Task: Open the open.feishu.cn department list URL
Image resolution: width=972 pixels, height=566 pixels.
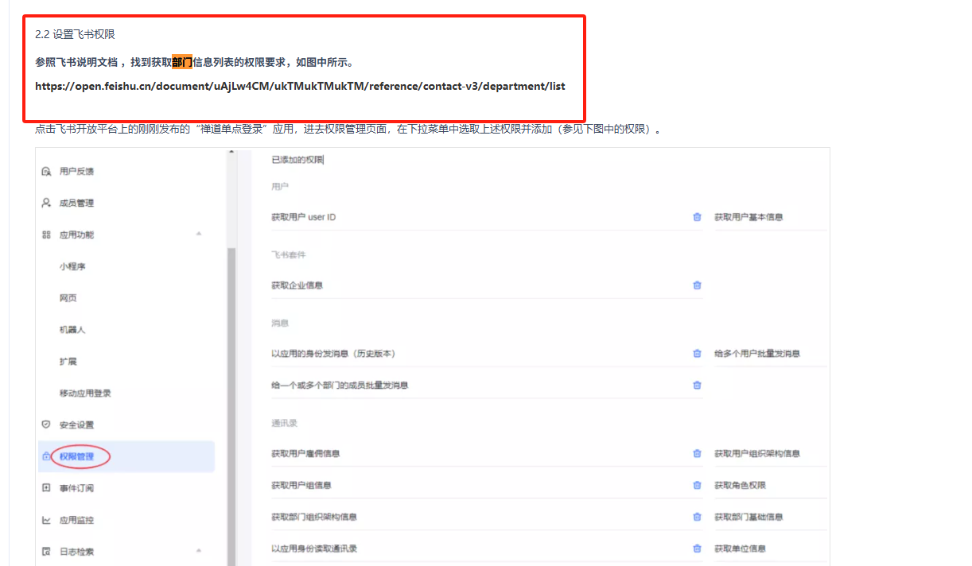Action: 300,86
